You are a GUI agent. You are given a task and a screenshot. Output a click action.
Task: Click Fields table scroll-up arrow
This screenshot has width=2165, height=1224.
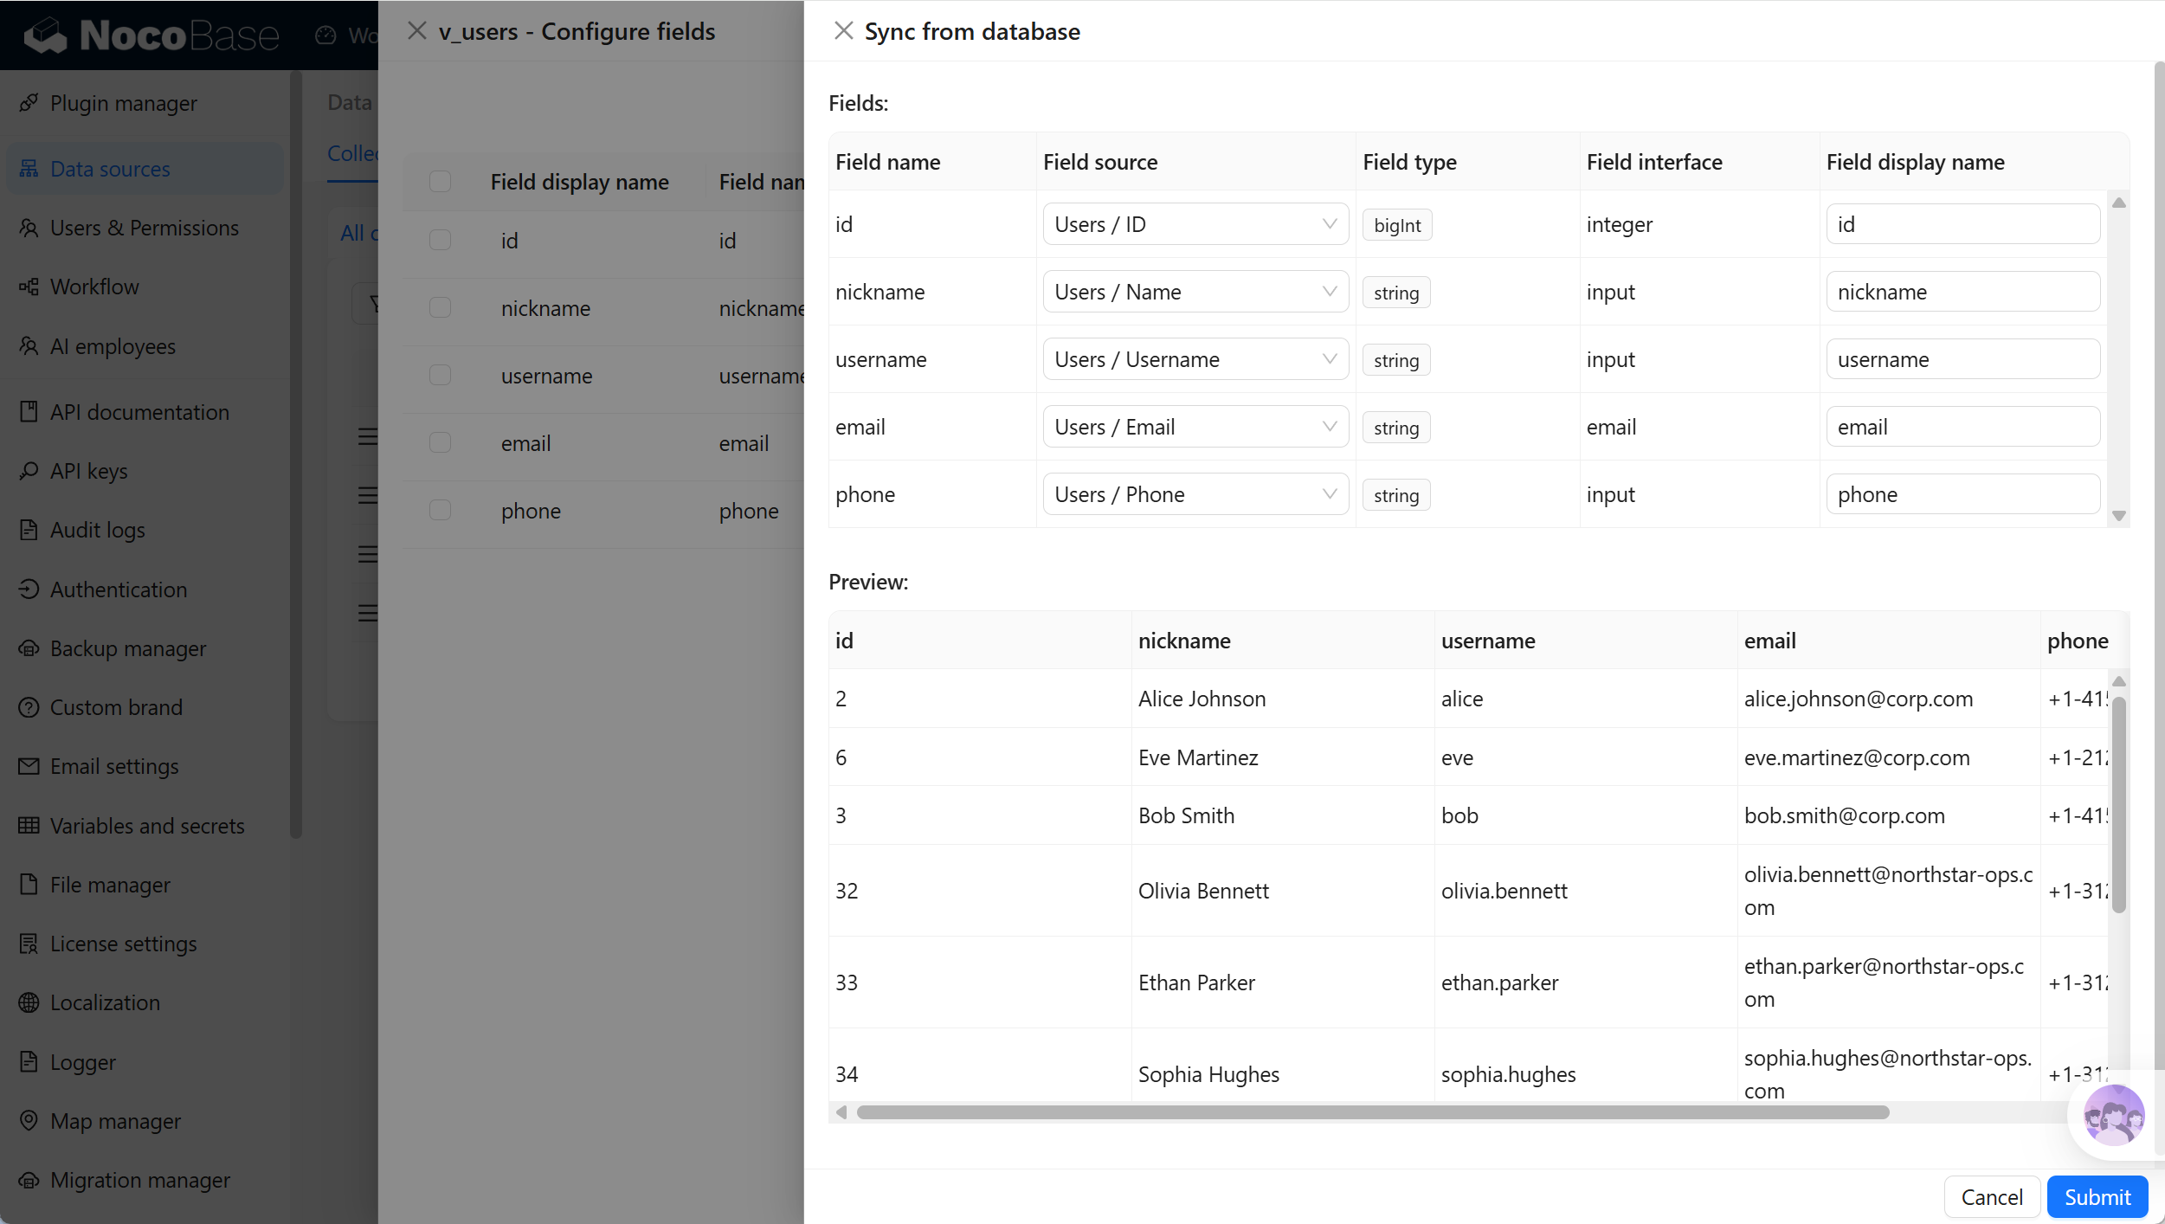tap(2119, 203)
